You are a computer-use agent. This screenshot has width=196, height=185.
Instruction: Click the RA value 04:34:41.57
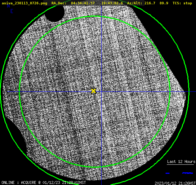83,3
